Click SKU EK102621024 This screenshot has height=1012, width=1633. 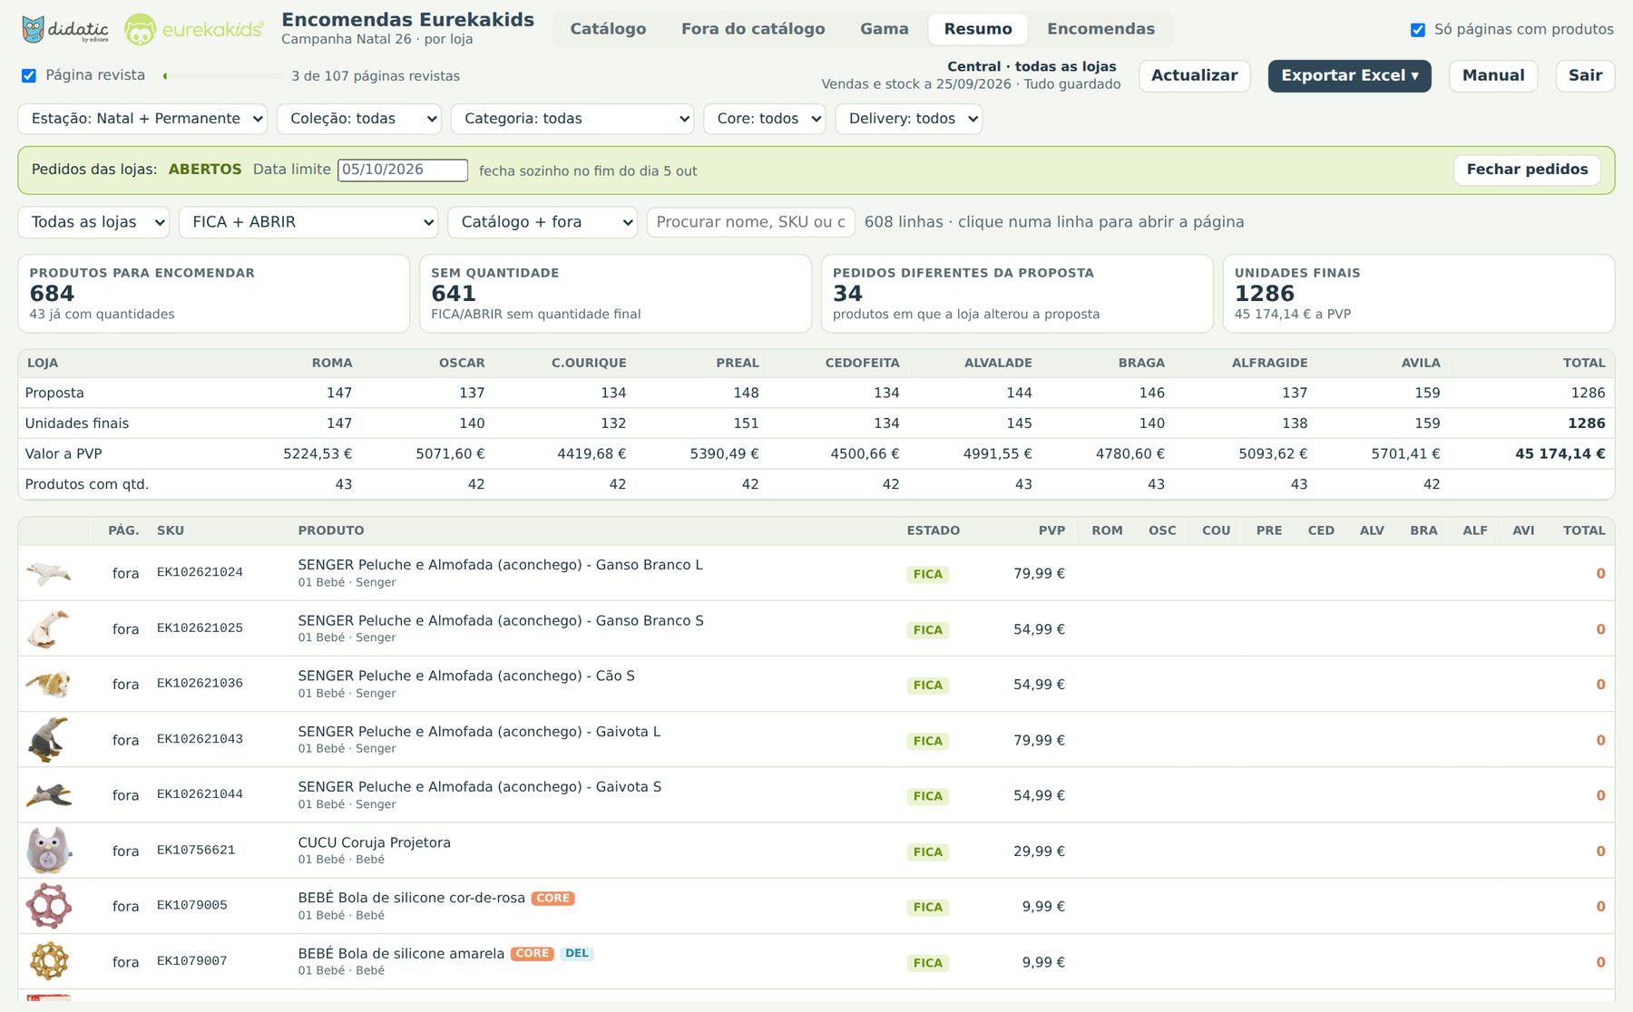pos(200,572)
